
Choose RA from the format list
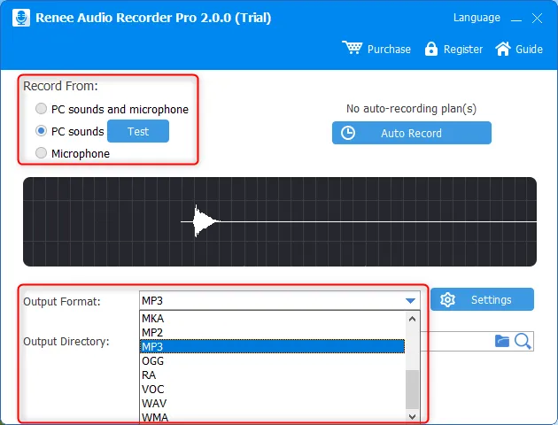pyautogui.click(x=272, y=375)
